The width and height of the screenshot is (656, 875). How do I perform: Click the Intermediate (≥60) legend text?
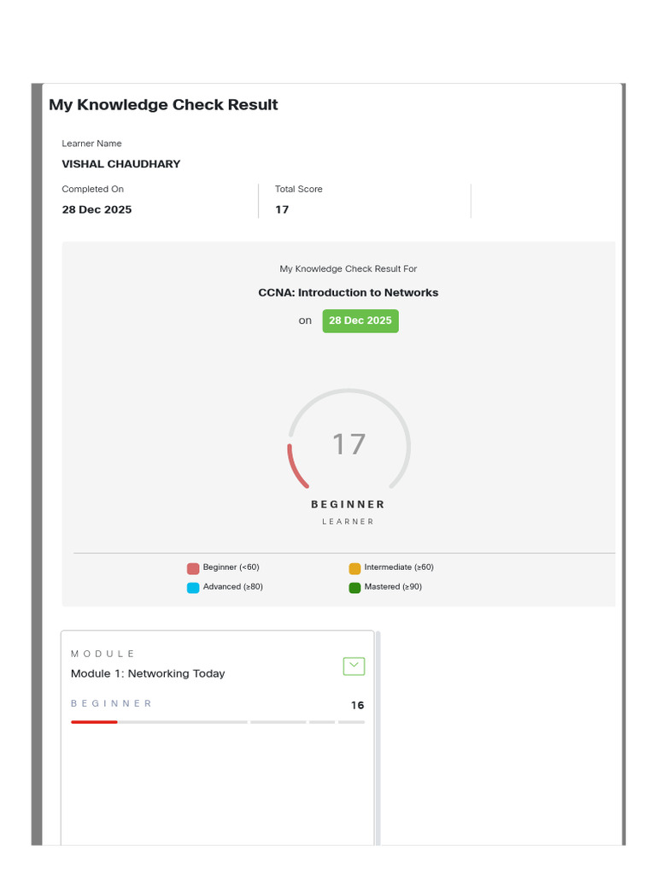pos(399,567)
